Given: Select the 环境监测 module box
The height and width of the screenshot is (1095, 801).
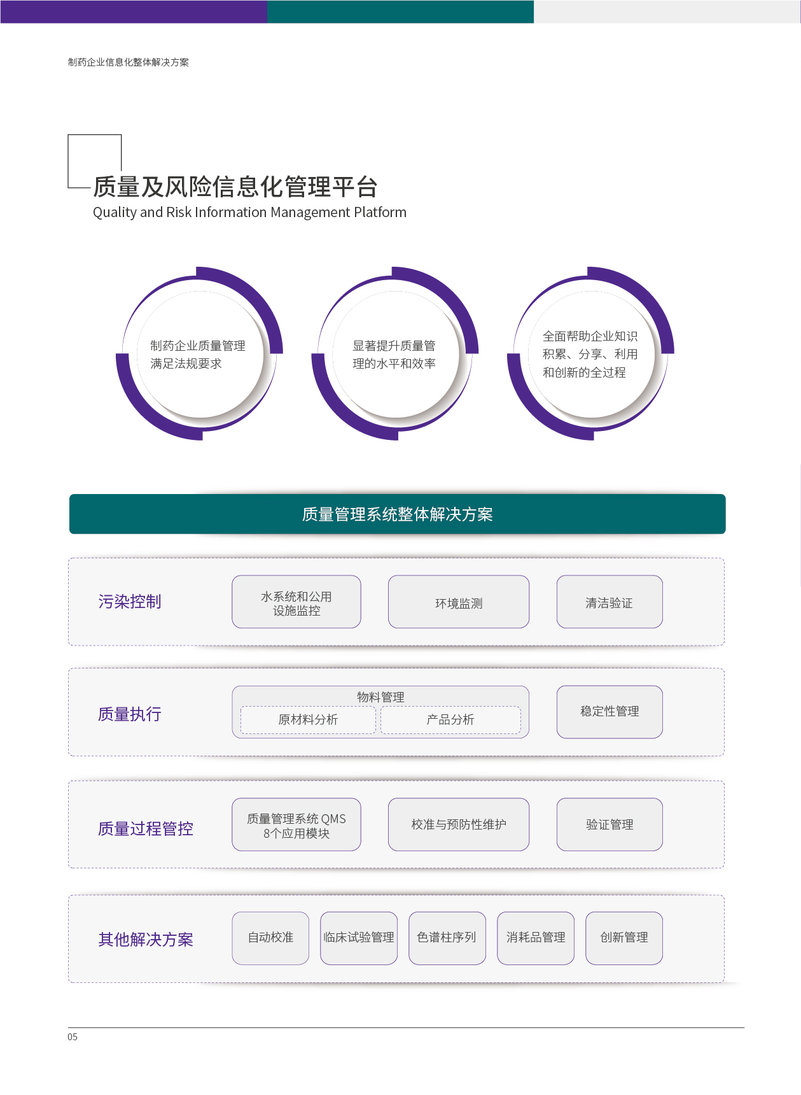Looking at the screenshot, I should (x=458, y=602).
